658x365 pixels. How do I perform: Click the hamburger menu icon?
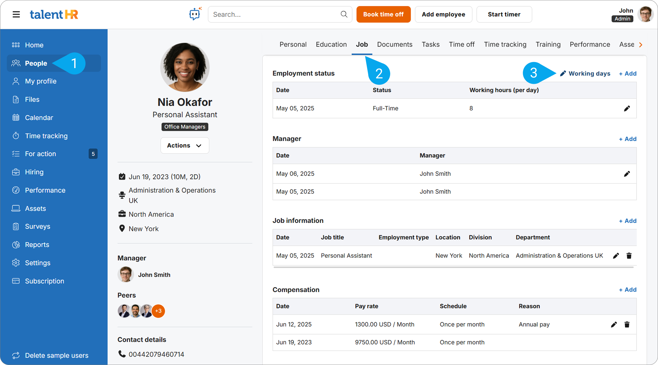coord(16,14)
